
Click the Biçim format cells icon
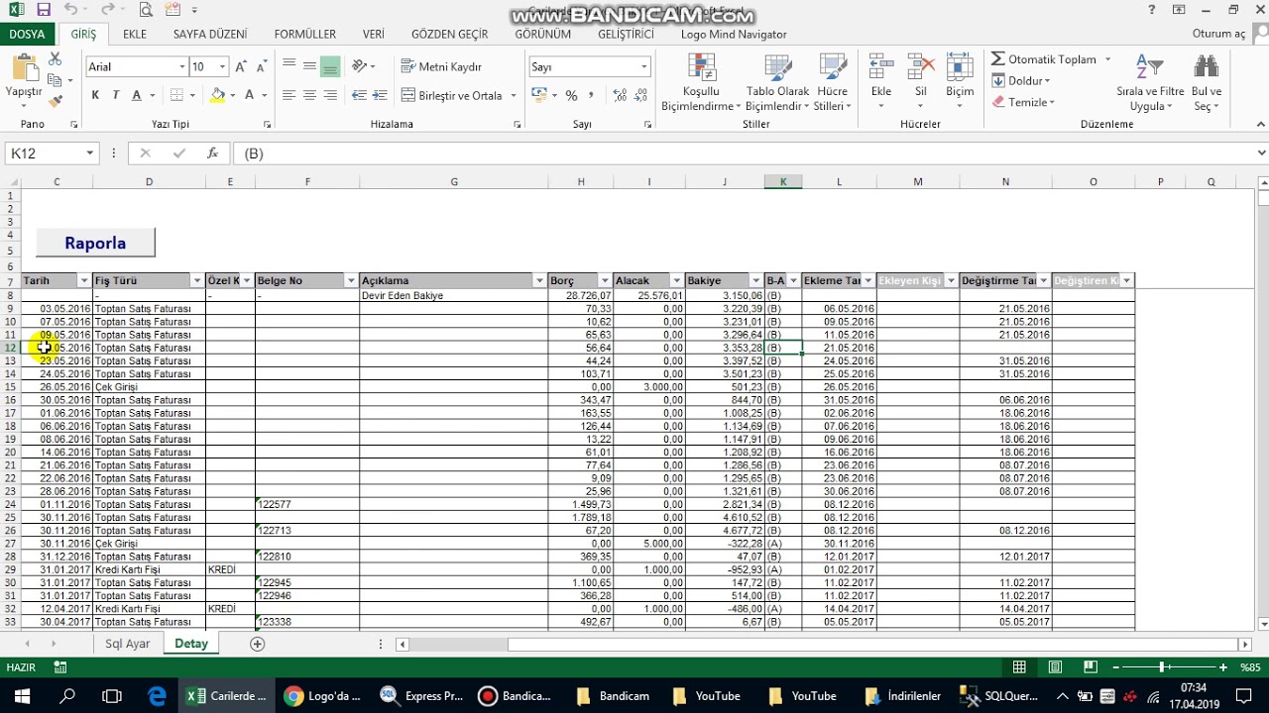click(x=960, y=67)
